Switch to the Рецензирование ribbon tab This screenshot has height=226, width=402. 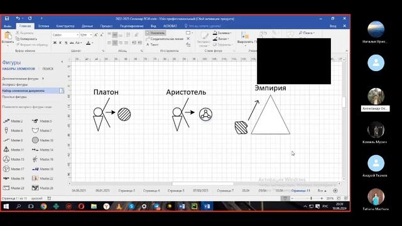pyautogui.click(x=131, y=26)
